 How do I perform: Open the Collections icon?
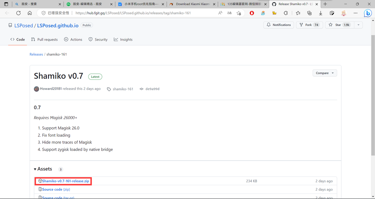point(309,13)
